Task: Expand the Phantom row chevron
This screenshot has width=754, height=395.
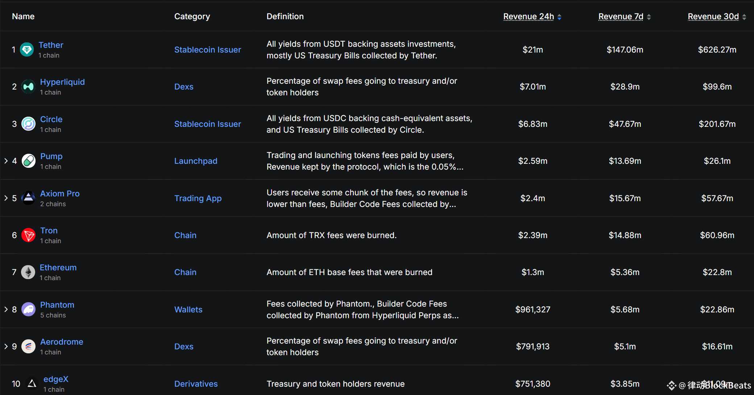Action: point(6,309)
